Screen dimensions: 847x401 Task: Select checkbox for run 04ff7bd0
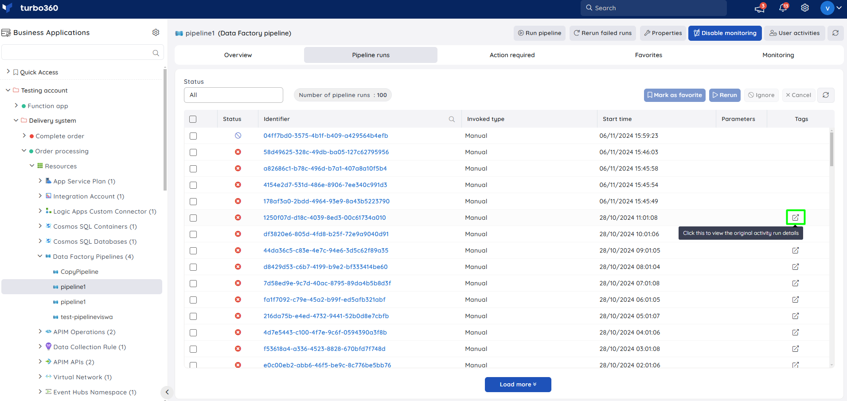[x=193, y=136]
